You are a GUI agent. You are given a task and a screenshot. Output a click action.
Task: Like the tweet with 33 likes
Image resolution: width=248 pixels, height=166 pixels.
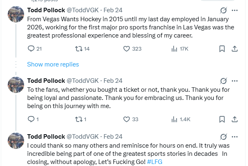(x=126, y=119)
